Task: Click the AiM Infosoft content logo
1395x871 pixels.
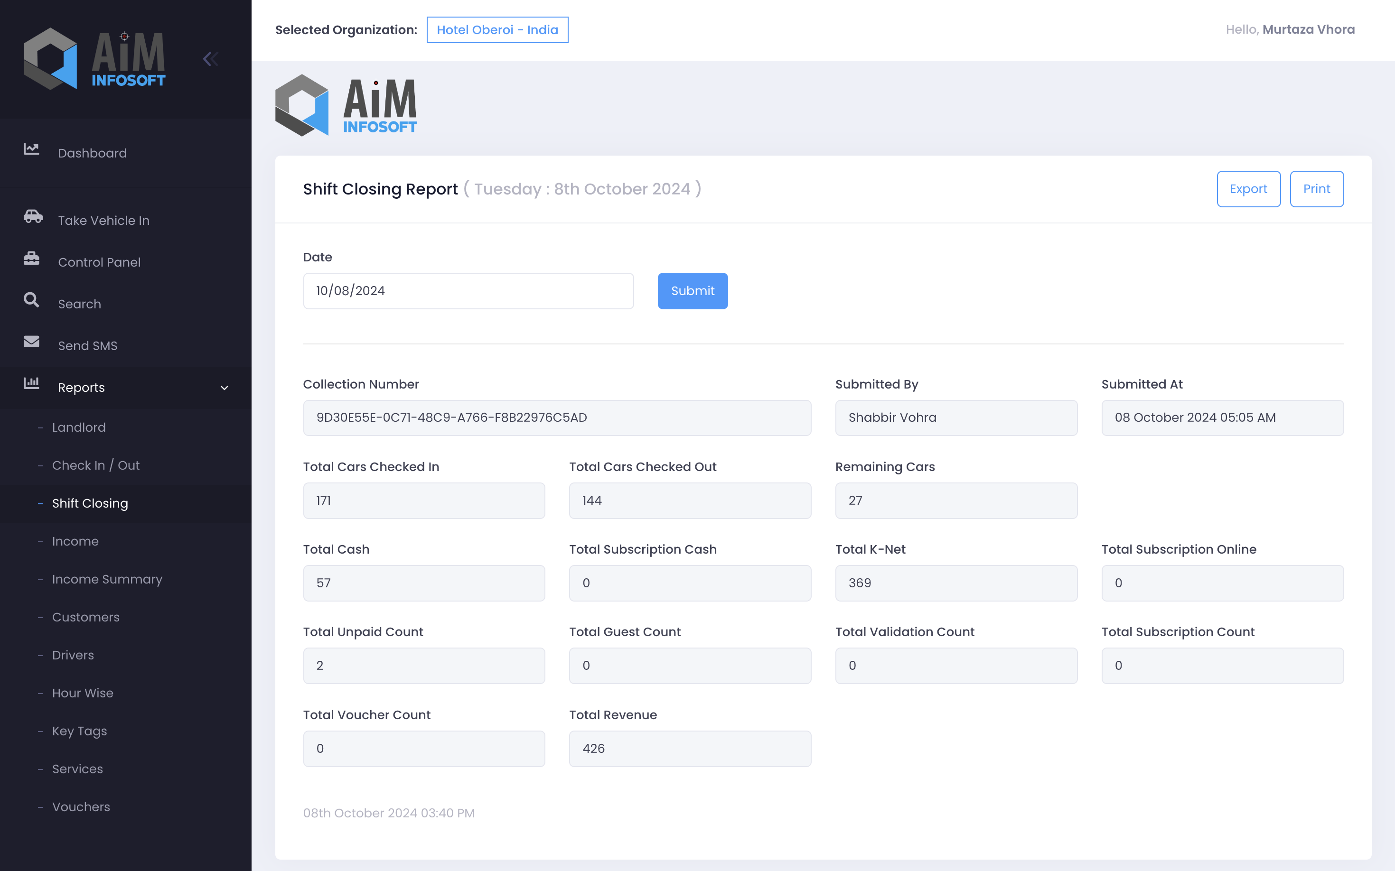Action: tap(346, 105)
